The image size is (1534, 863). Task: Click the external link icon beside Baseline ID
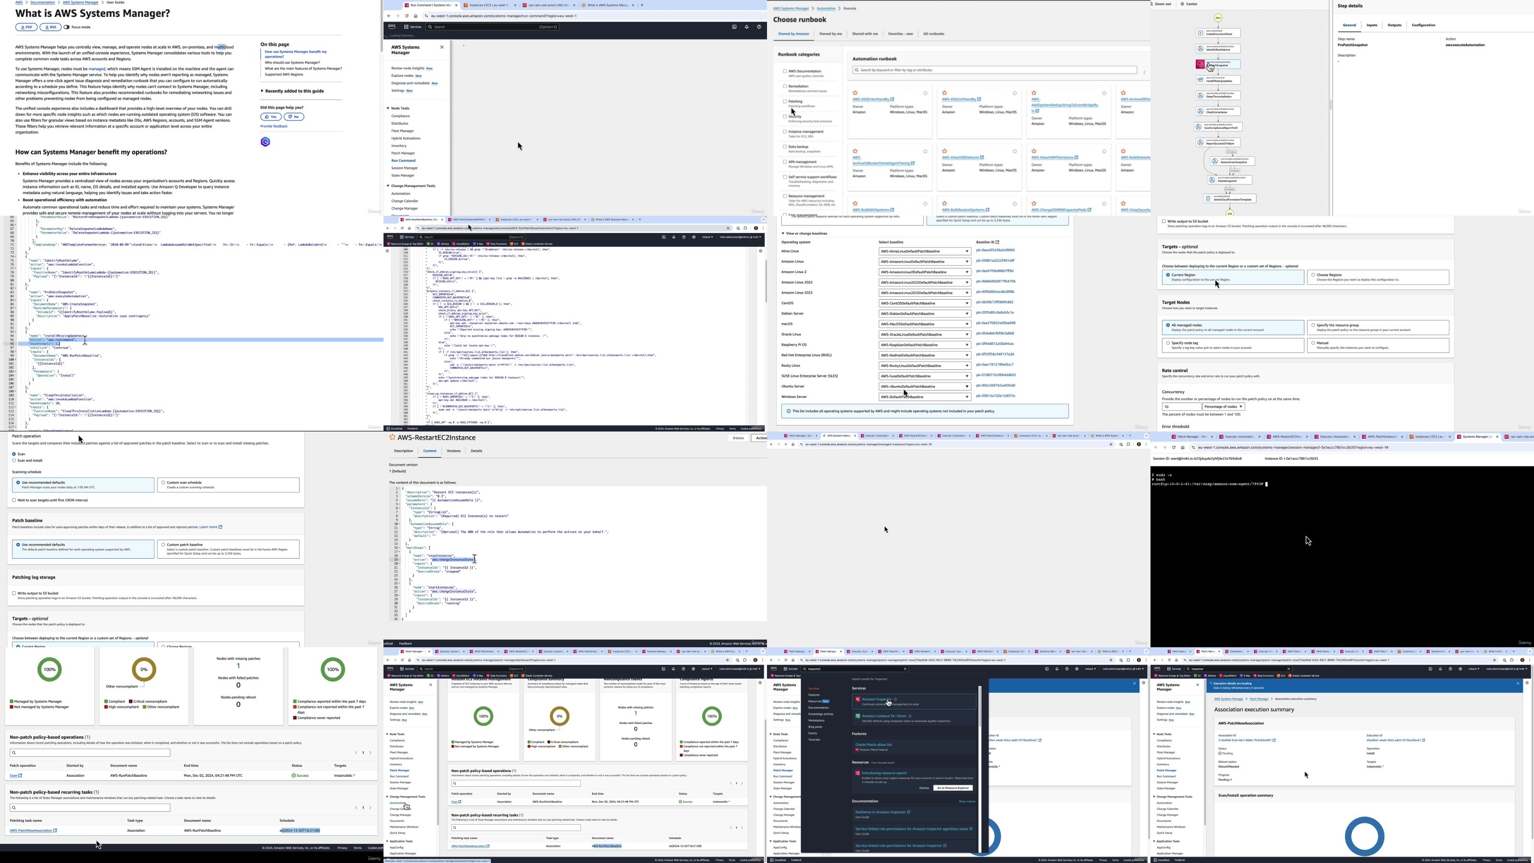tap(998, 243)
